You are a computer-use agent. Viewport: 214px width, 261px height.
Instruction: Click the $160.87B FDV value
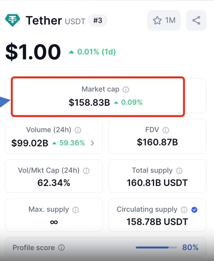(157, 142)
